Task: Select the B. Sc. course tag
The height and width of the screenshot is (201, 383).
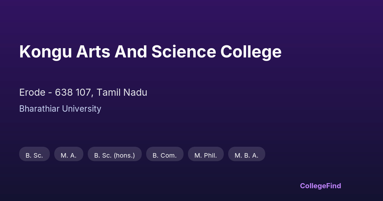Action: 34,155
